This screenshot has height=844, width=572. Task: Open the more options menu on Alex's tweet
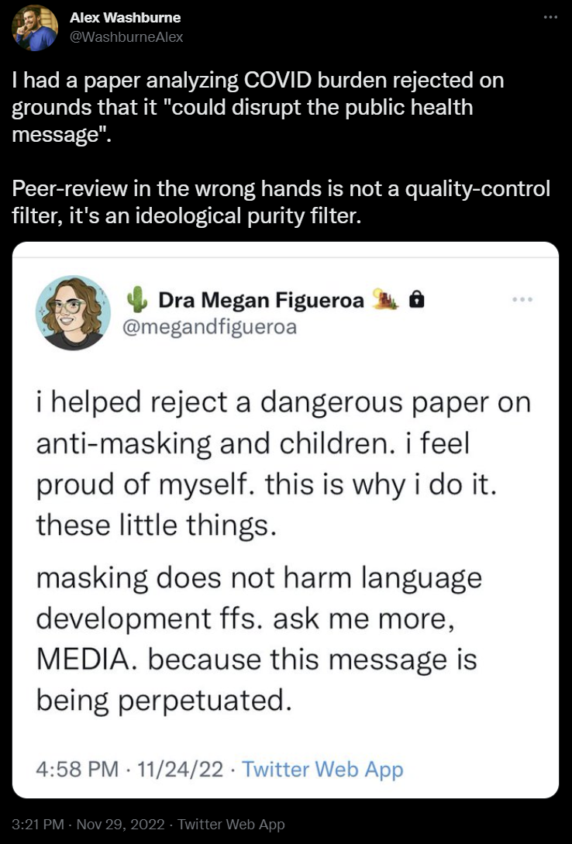(x=550, y=16)
